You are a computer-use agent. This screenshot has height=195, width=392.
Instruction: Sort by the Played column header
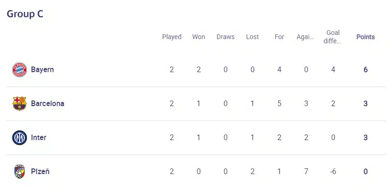coord(172,37)
